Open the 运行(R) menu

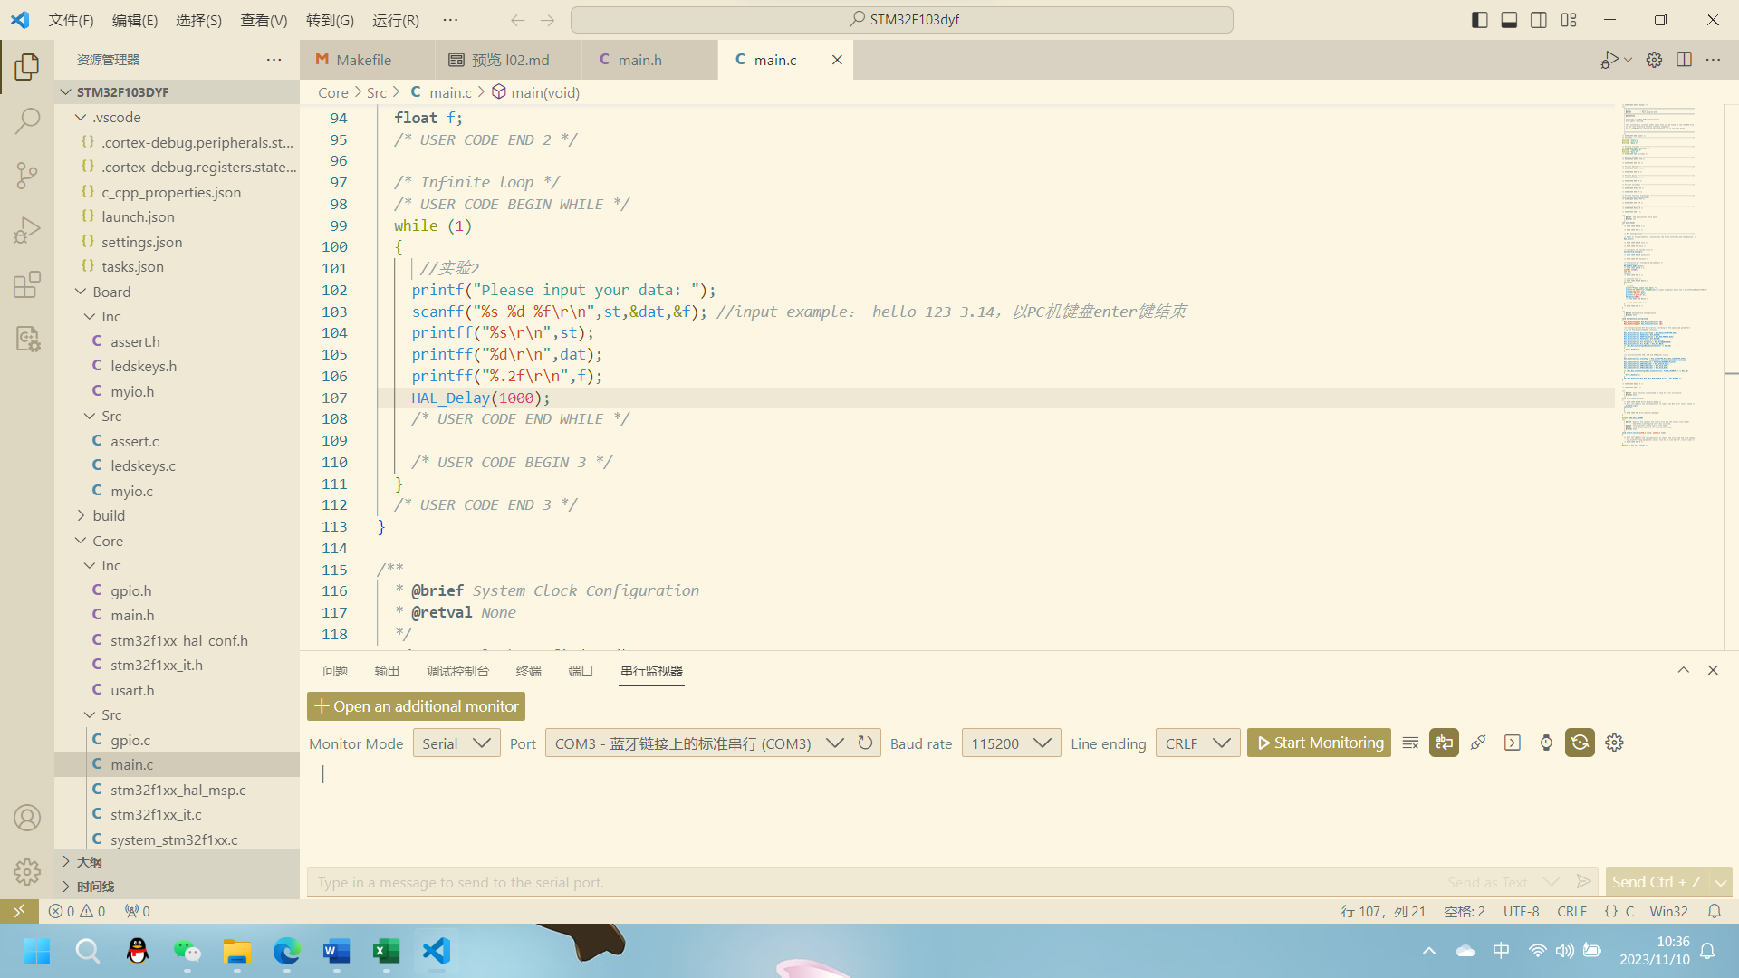click(x=396, y=20)
